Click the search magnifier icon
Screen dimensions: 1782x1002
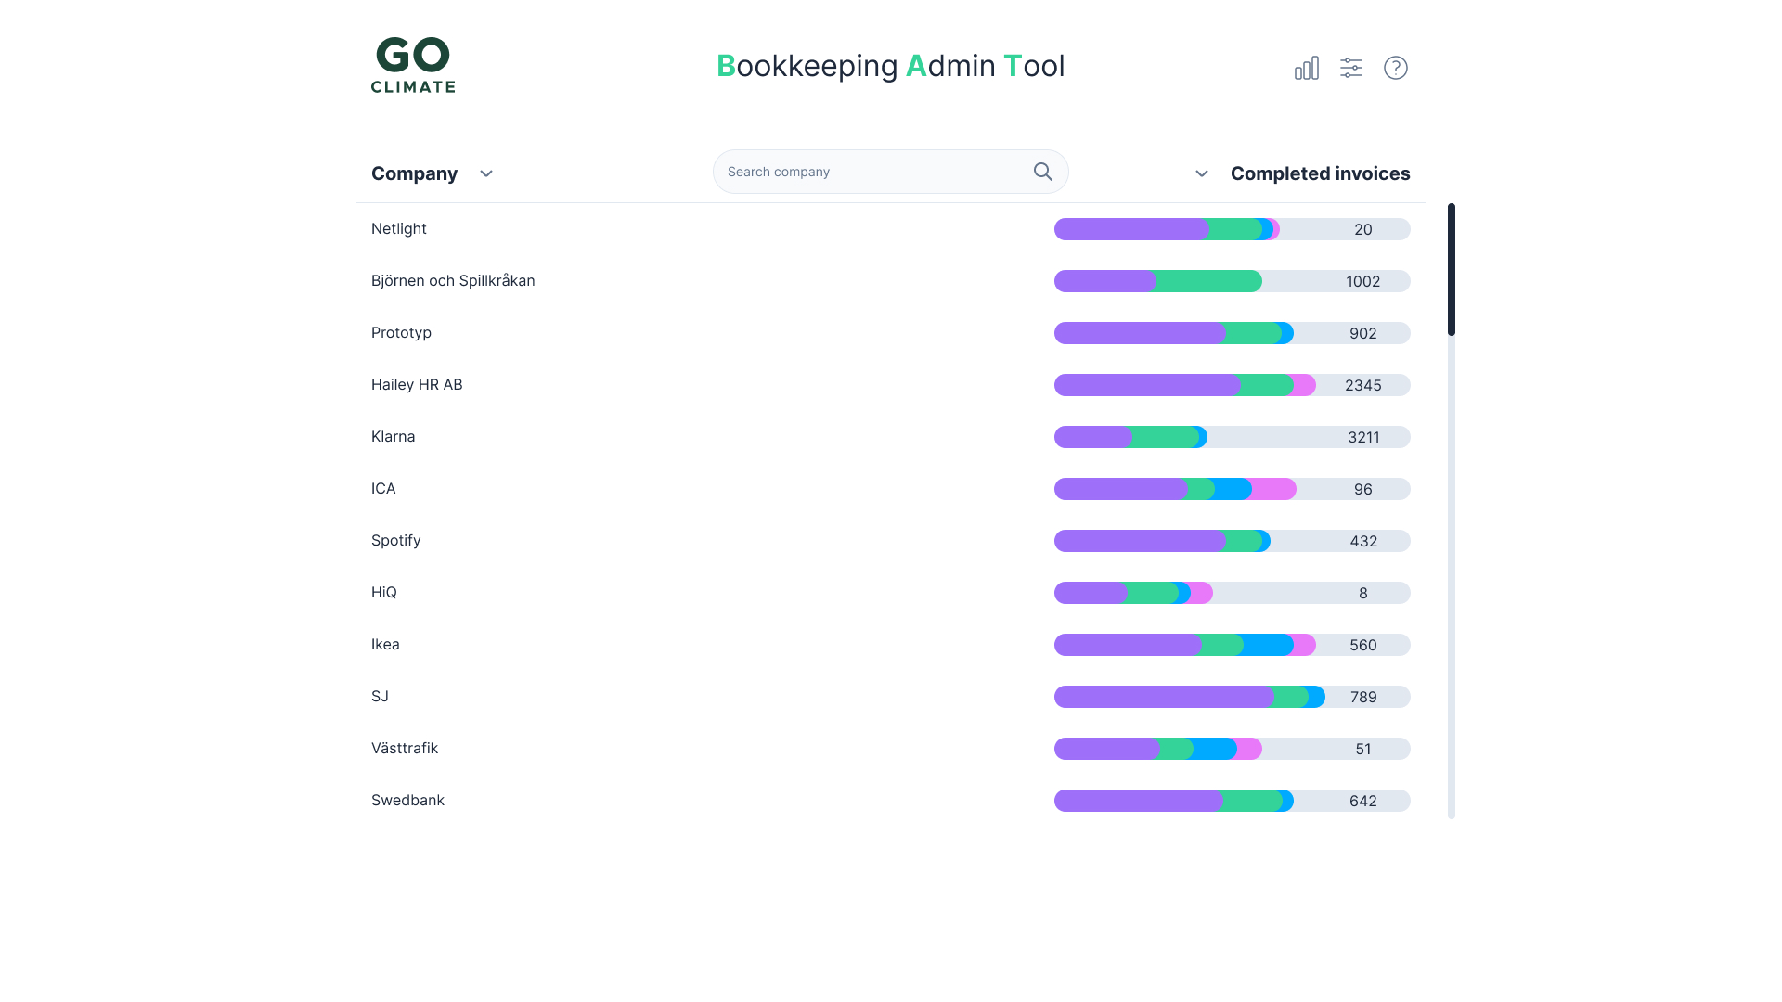coord(1042,172)
